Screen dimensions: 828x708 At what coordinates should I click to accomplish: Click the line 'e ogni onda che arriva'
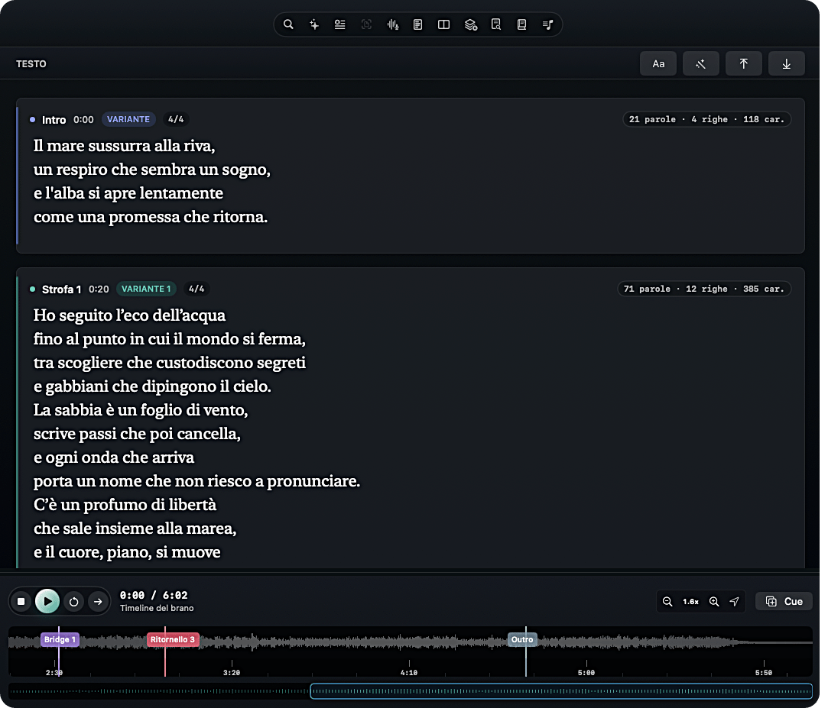tap(113, 457)
